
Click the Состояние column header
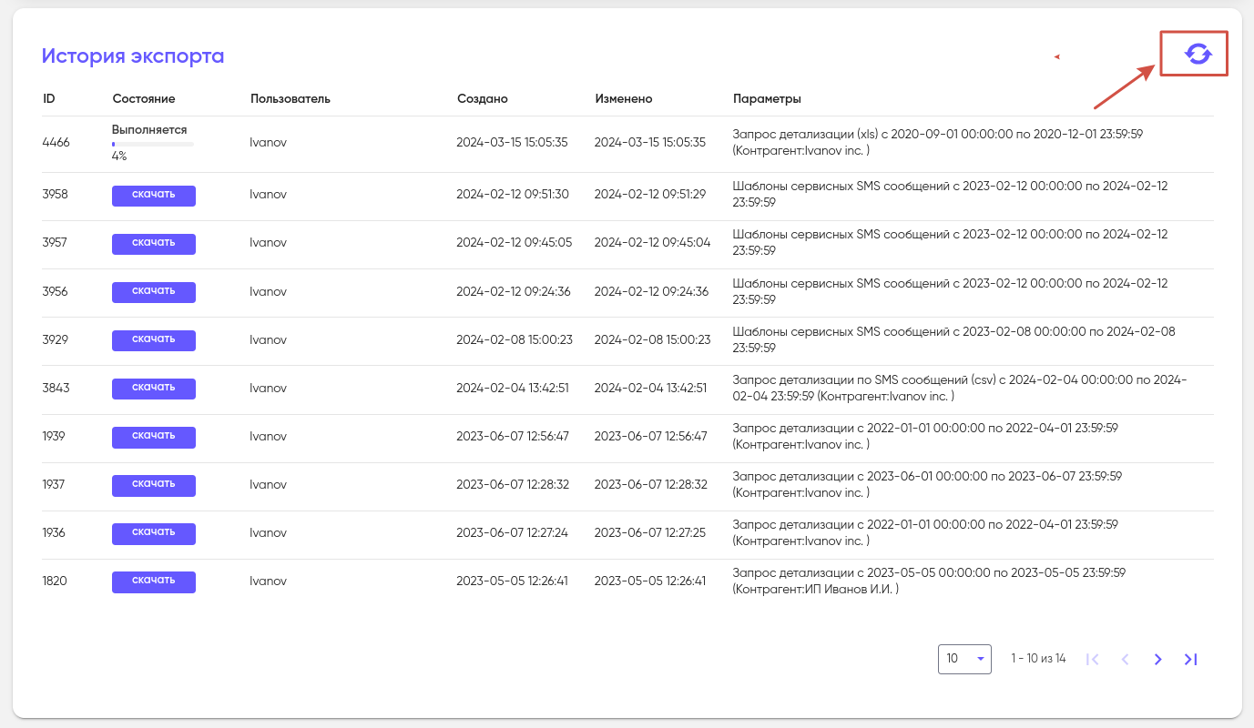[143, 98]
